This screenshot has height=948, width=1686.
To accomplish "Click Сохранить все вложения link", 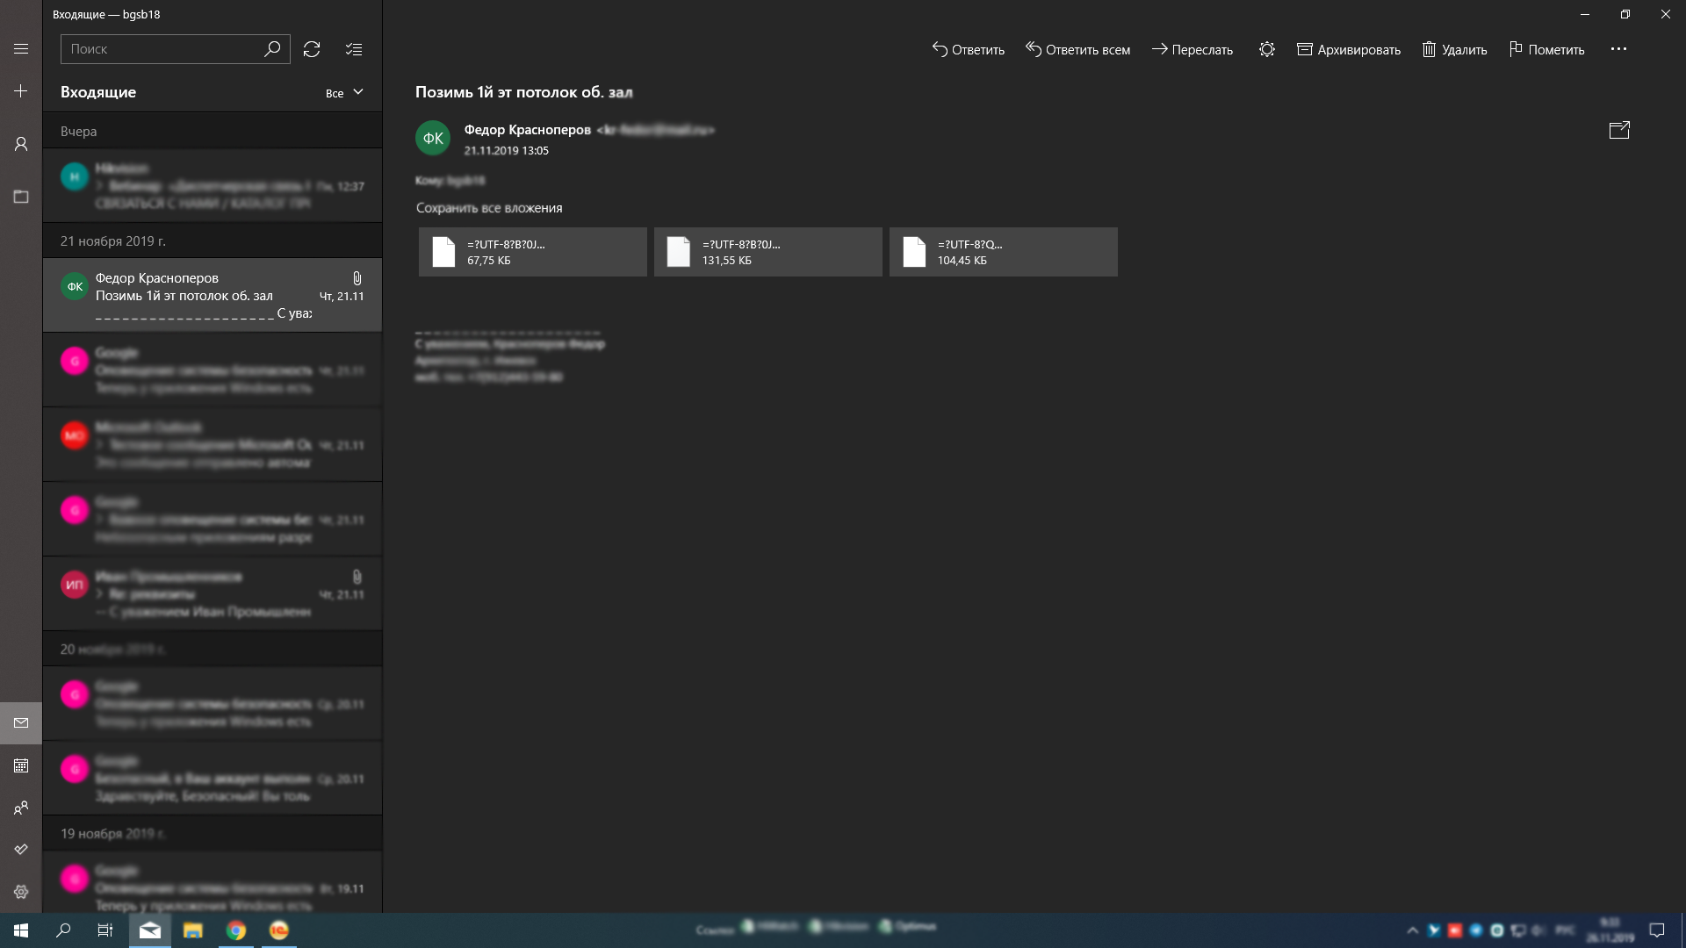I will pyautogui.click(x=489, y=208).
